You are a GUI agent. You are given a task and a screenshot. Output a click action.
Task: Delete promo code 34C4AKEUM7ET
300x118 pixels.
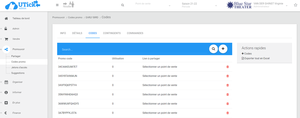pyautogui.click(x=228, y=67)
